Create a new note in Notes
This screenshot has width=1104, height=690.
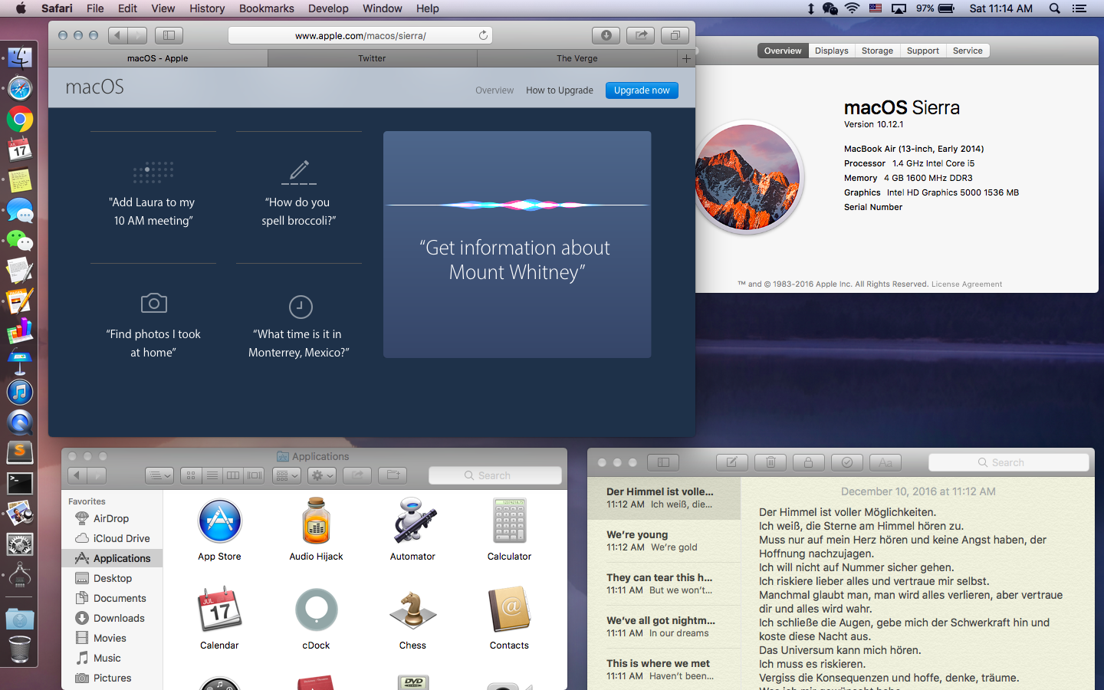731,462
